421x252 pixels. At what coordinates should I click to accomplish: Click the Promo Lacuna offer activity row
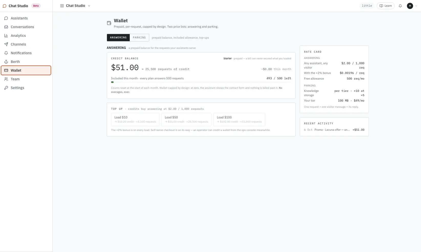pyautogui.click(x=334, y=130)
